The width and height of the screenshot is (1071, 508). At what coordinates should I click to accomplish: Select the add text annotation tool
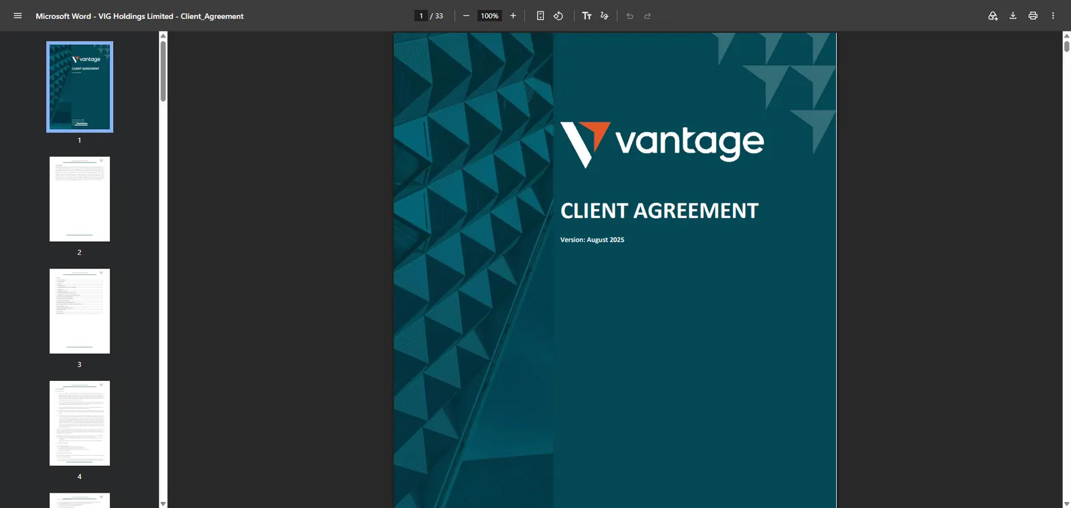point(587,16)
